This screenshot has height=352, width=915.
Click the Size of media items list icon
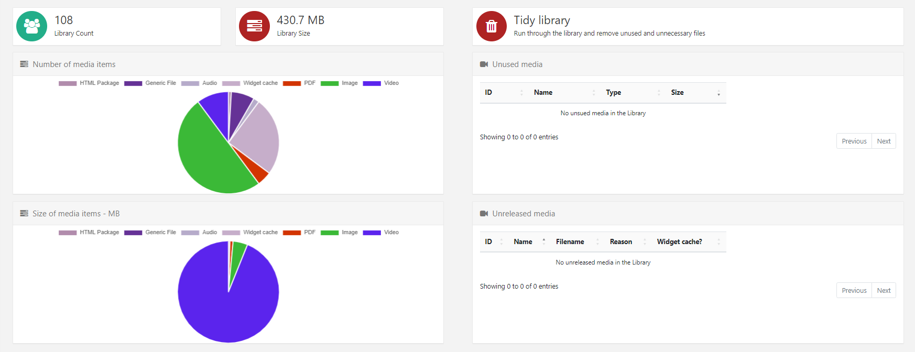coord(24,214)
